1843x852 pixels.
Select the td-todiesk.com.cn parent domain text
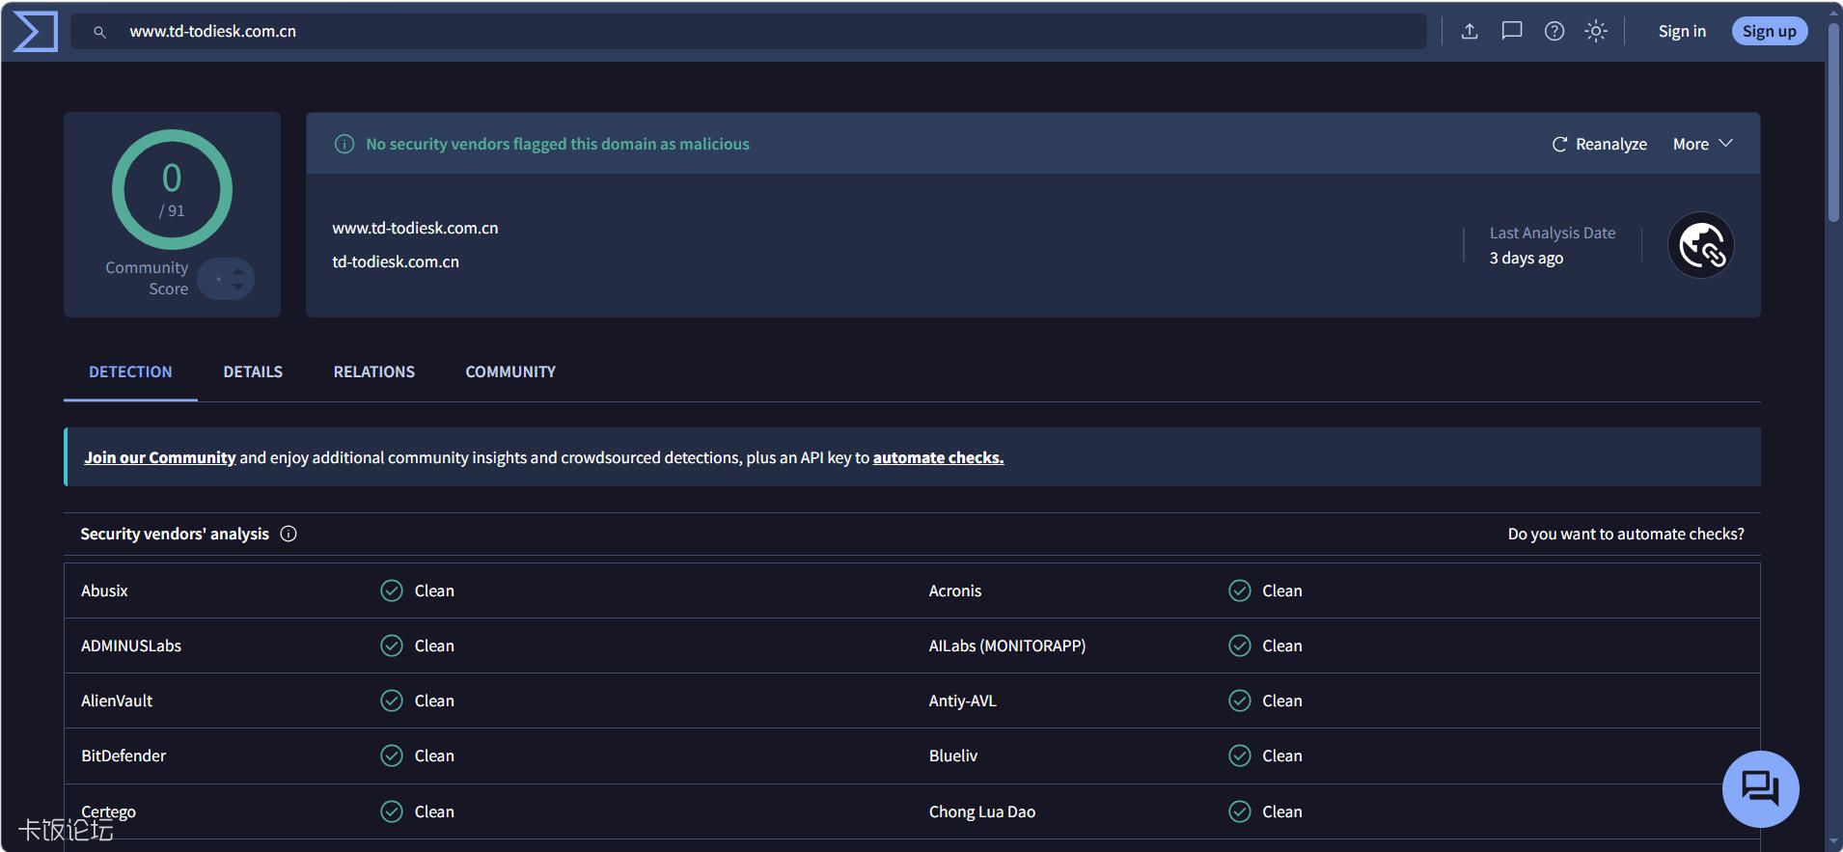(x=396, y=261)
